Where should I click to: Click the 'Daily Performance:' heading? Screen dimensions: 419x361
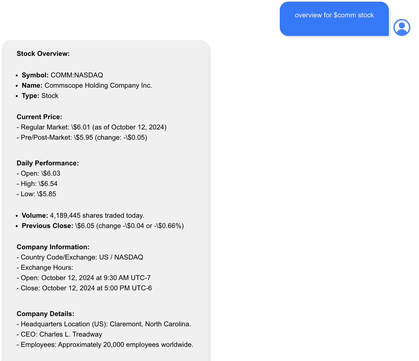point(48,163)
